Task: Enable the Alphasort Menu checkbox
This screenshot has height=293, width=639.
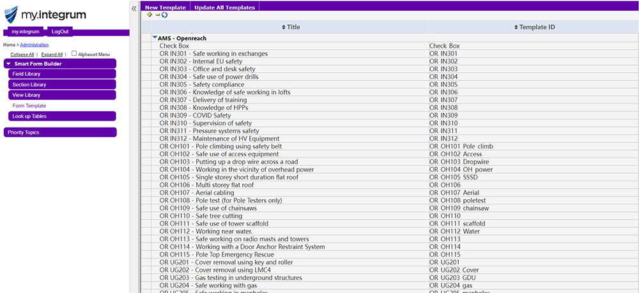Action: (x=73, y=54)
